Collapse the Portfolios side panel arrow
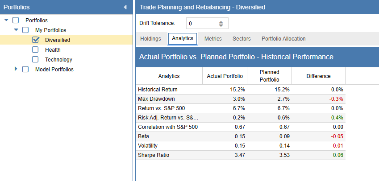379x181 pixels. click(x=125, y=7)
